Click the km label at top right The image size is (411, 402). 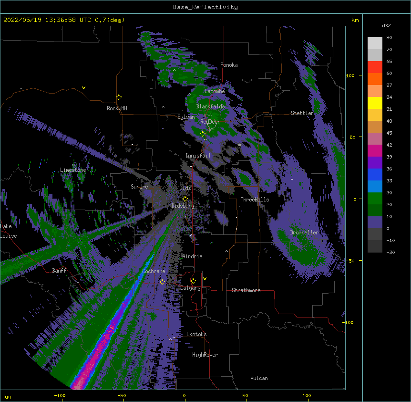(355, 20)
